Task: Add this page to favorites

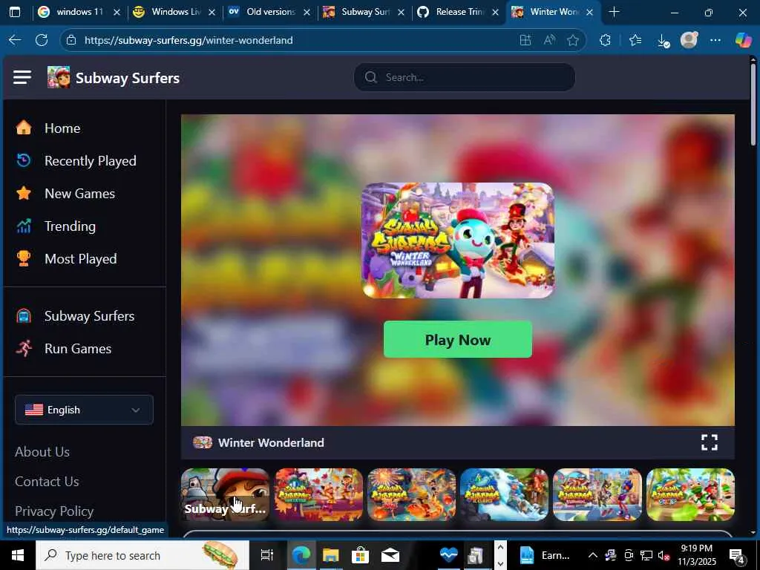Action: pyautogui.click(x=573, y=40)
